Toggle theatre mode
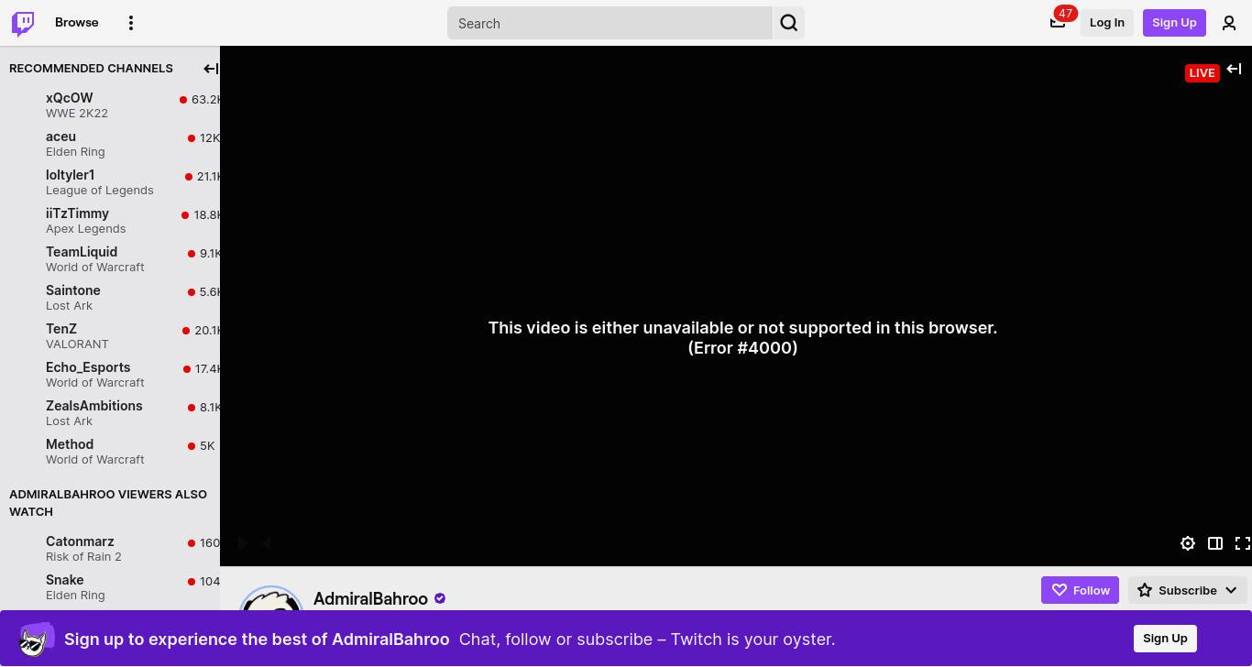1252x667 pixels. [1215, 543]
